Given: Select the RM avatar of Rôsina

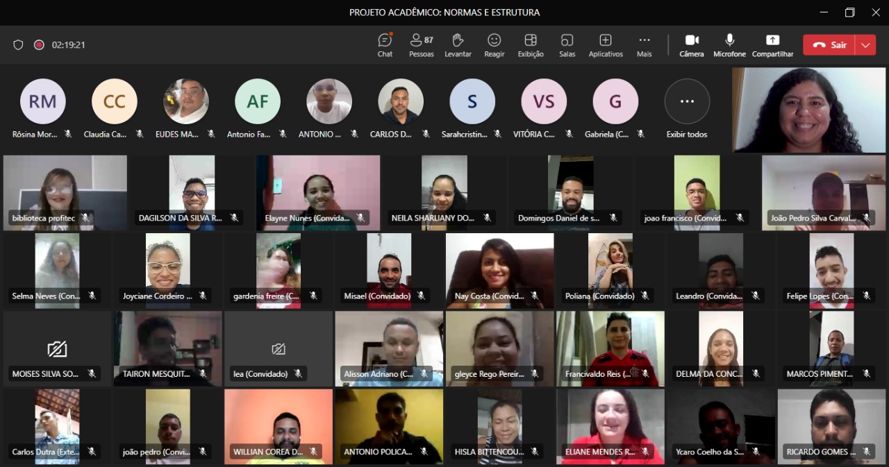Looking at the screenshot, I should (x=43, y=101).
